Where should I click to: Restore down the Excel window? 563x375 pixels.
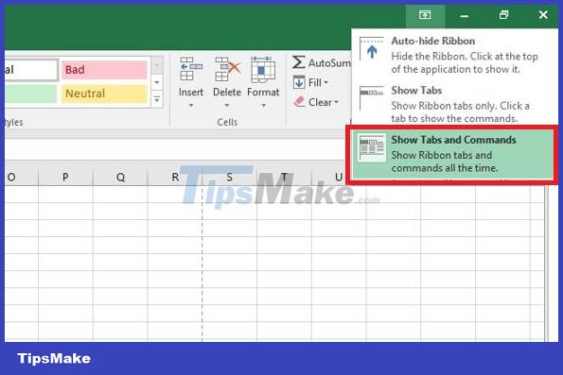[x=504, y=15]
